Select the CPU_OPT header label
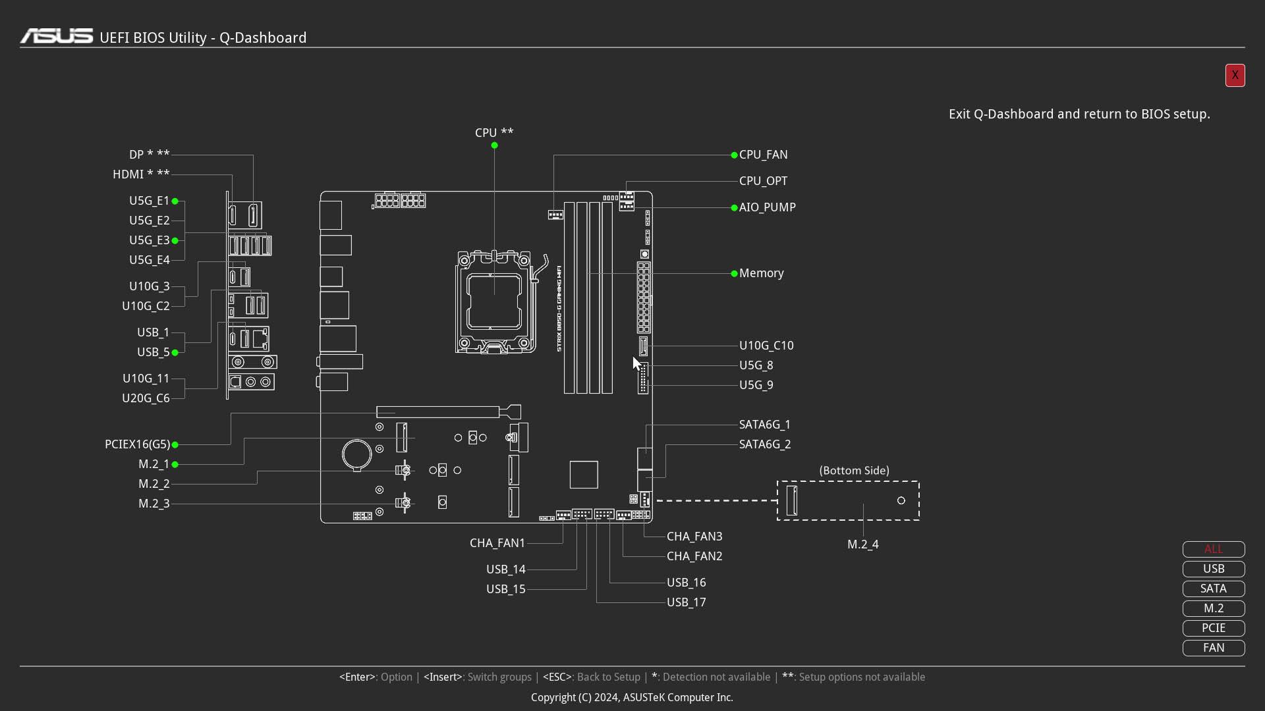1265x711 pixels. [763, 181]
